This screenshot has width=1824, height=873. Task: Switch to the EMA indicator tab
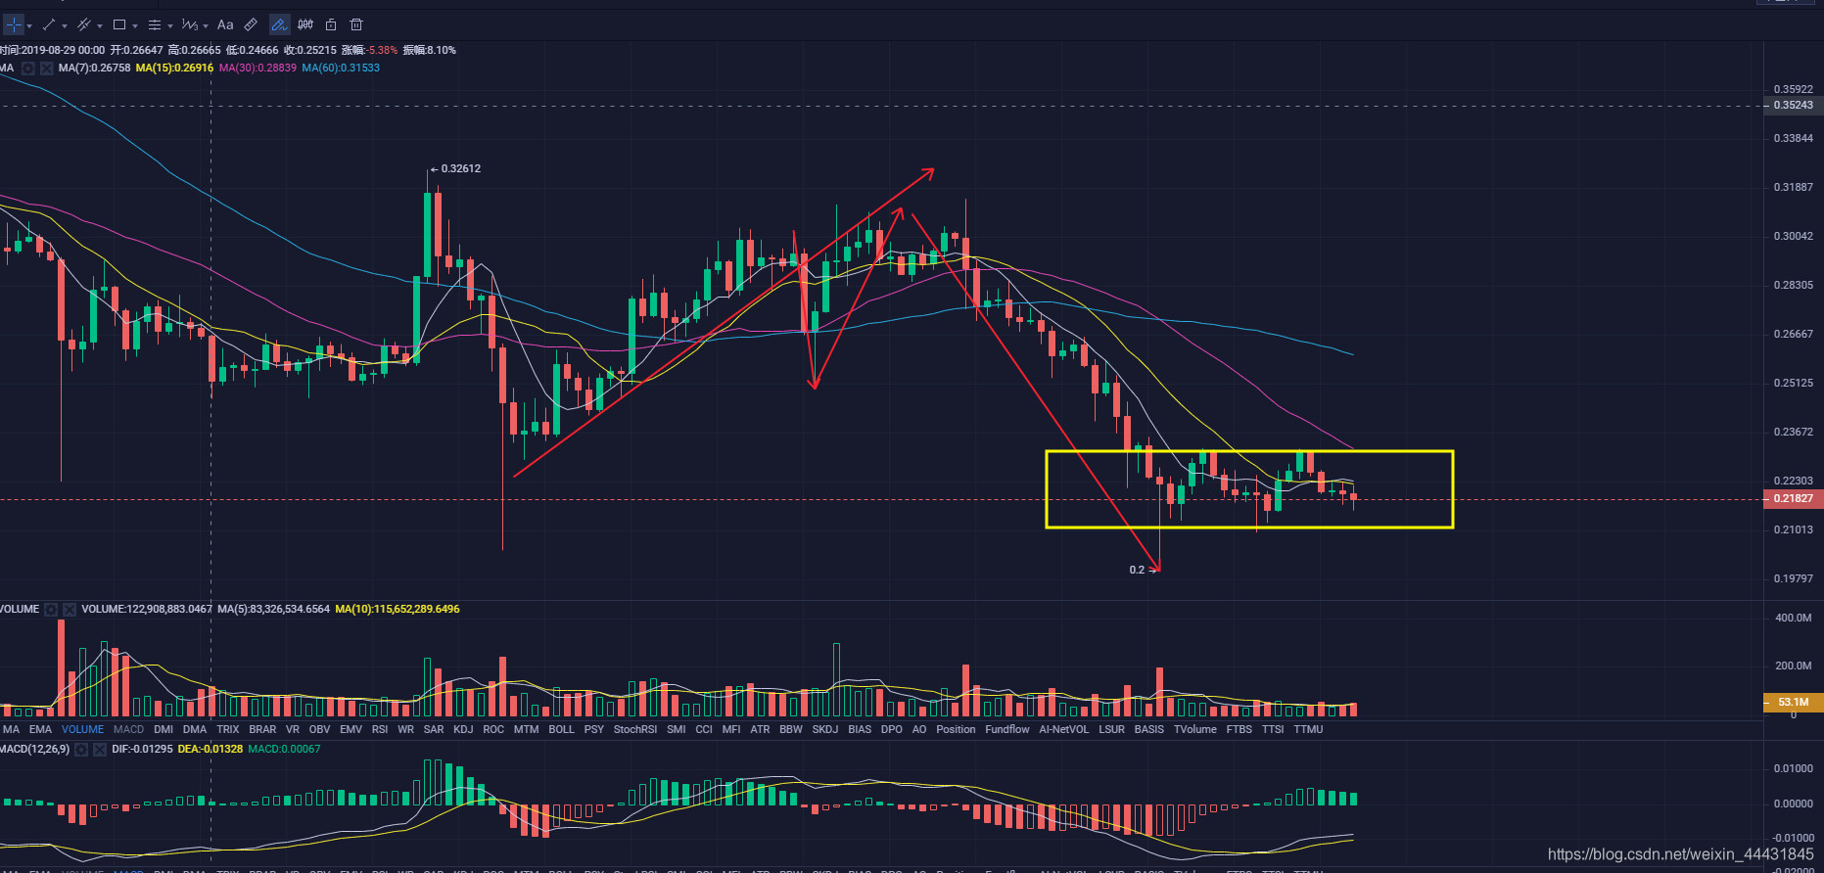(40, 729)
